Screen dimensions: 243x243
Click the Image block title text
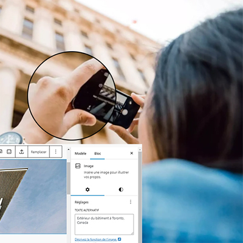89,166
